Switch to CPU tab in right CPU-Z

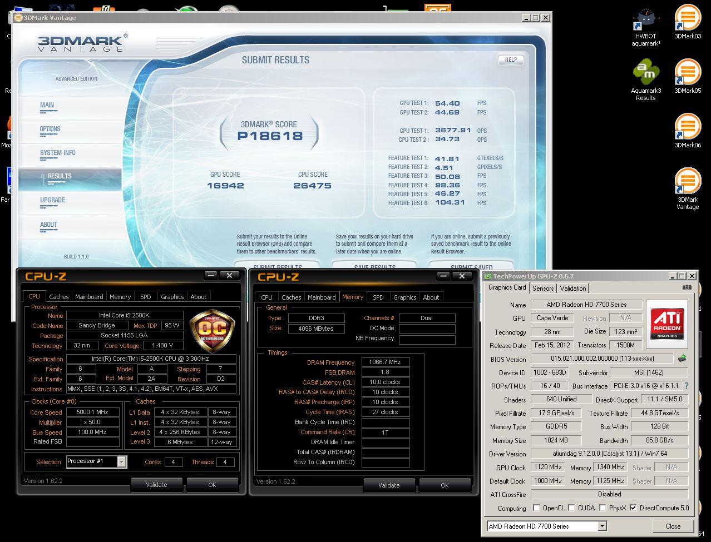coord(267,297)
